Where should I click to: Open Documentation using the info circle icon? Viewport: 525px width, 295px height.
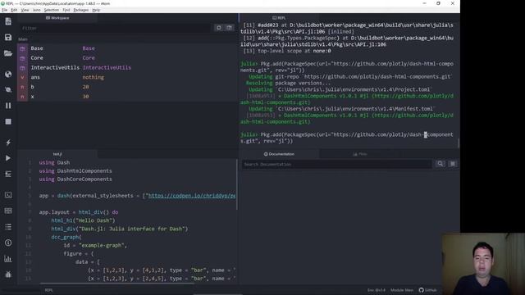[x=8, y=243]
